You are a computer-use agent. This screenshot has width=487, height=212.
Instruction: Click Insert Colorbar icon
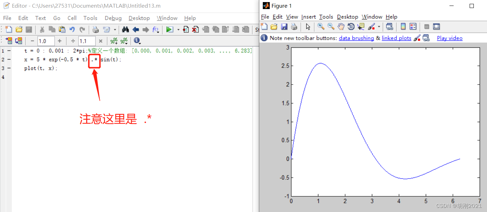click(403, 26)
